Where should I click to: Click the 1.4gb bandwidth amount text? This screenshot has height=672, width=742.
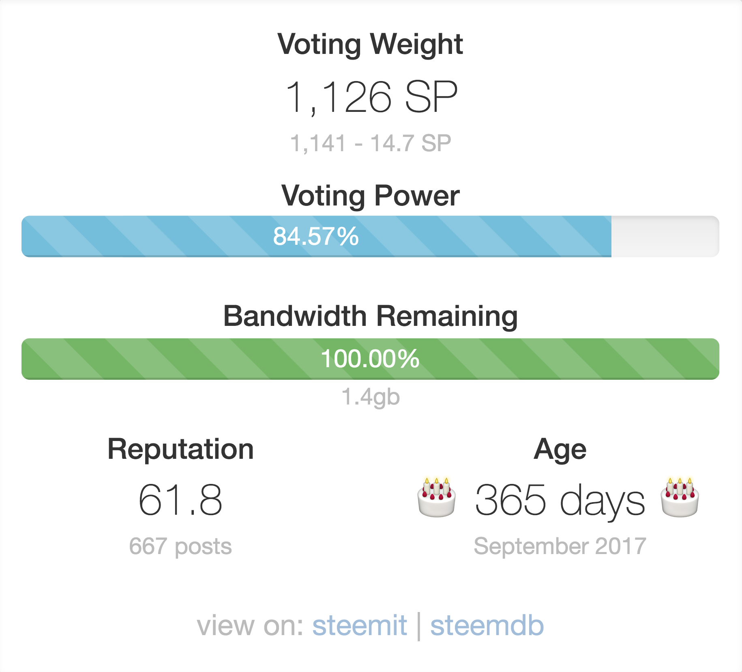tap(371, 396)
